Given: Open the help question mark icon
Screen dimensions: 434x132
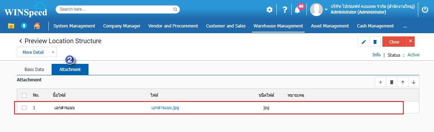Looking at the screenshot, I should click(x=285, y=10).
